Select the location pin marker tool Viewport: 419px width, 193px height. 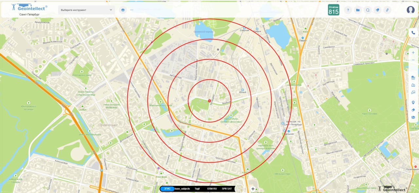(413, 103)
